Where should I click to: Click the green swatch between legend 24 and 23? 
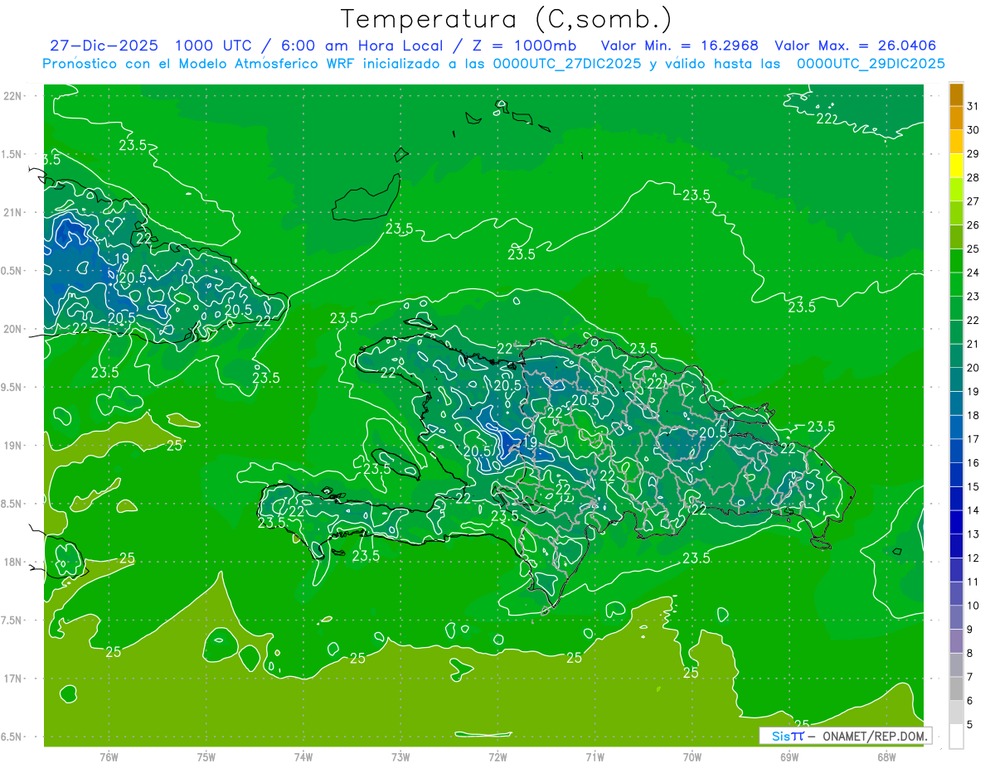click(x=956, y=284)
